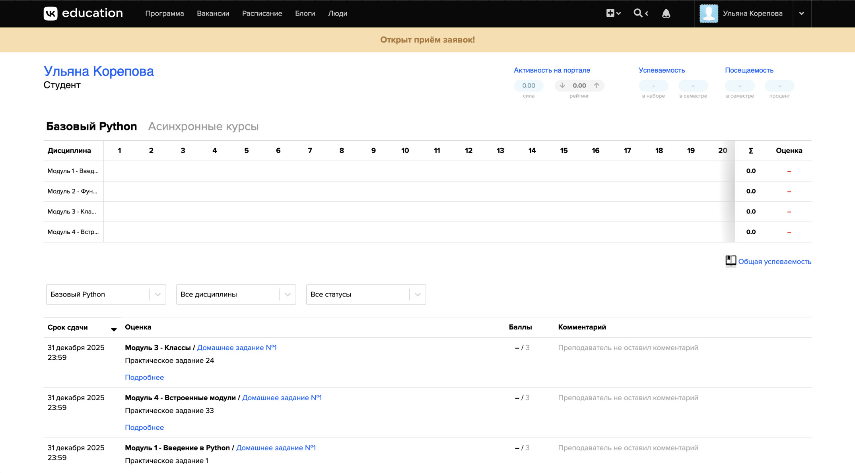Click the user avatar picture
855x473 pixels.
(709, 14)
